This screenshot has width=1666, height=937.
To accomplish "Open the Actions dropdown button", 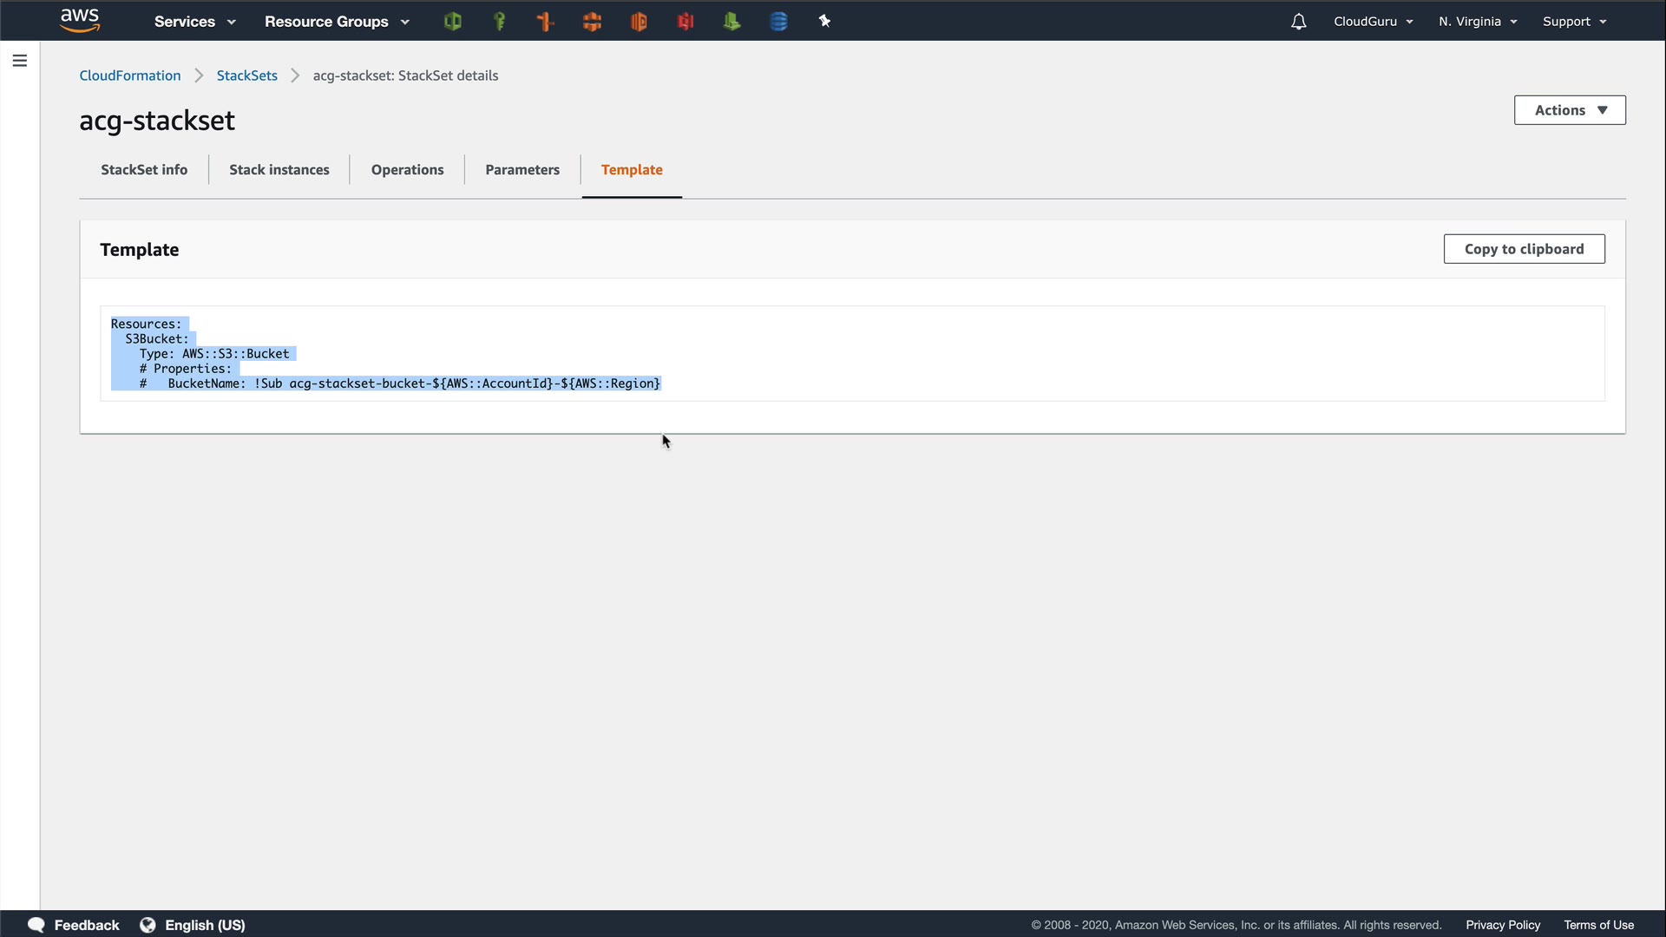I will (x=1569, y=110).
